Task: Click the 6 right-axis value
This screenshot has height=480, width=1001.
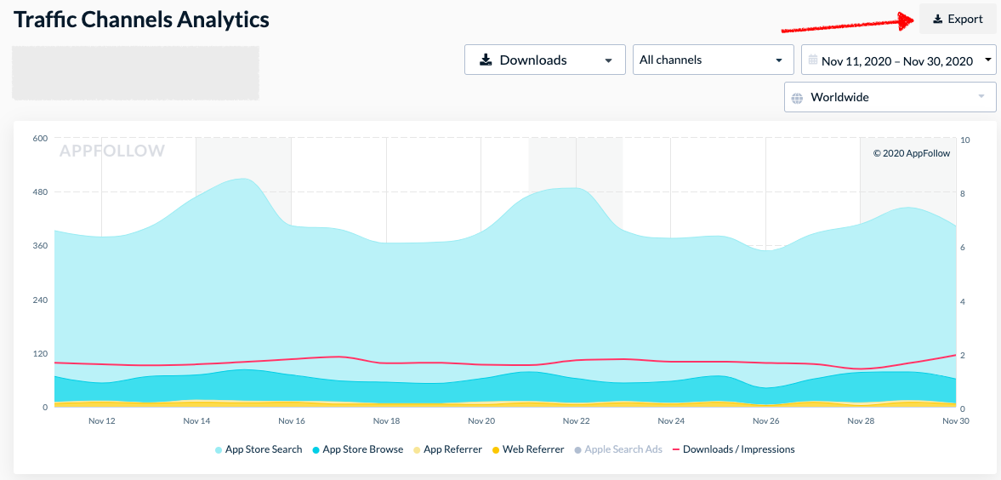Action: 963,248
